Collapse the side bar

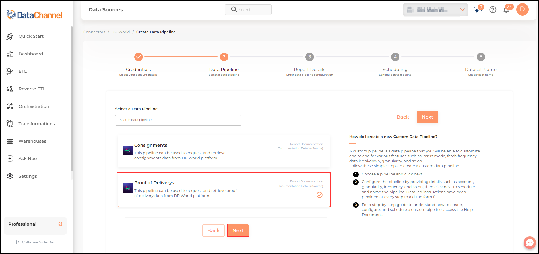tap(36, 242)
